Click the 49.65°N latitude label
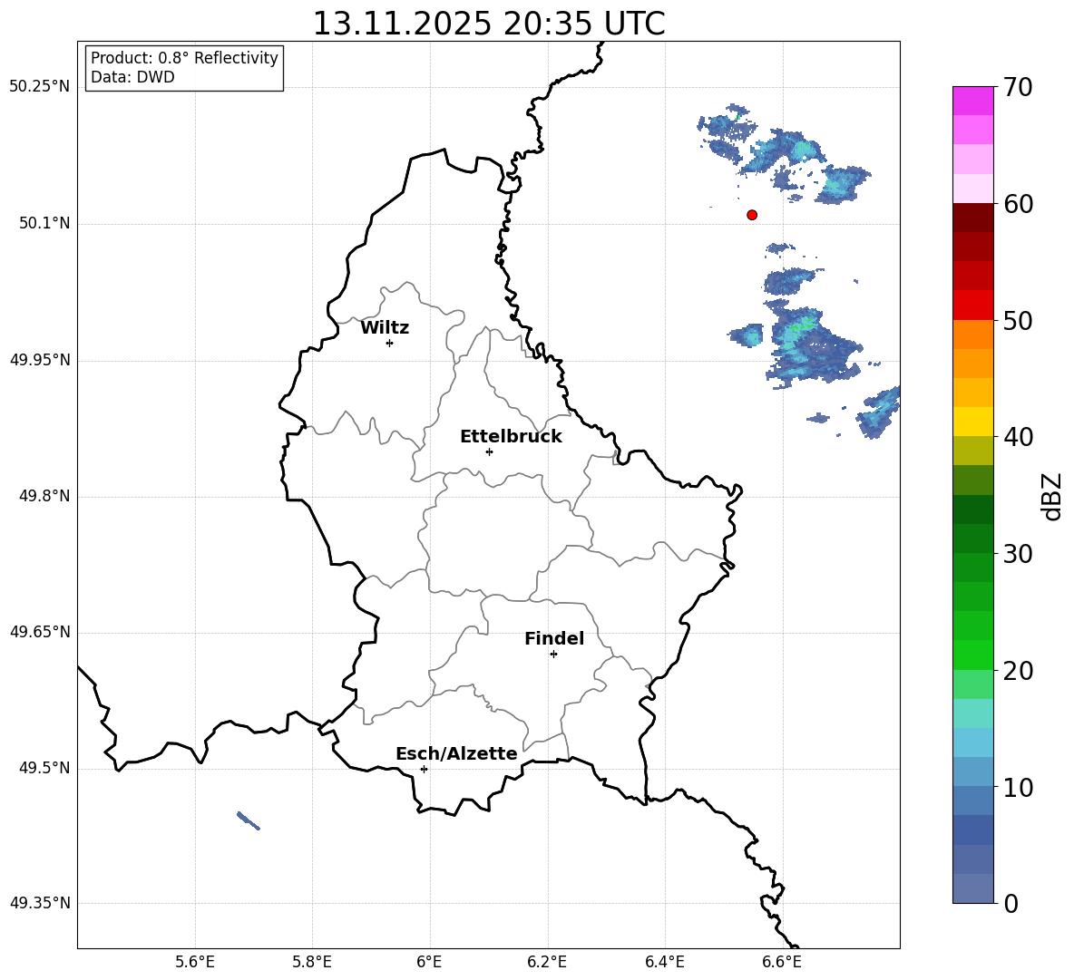 point(40,632)
